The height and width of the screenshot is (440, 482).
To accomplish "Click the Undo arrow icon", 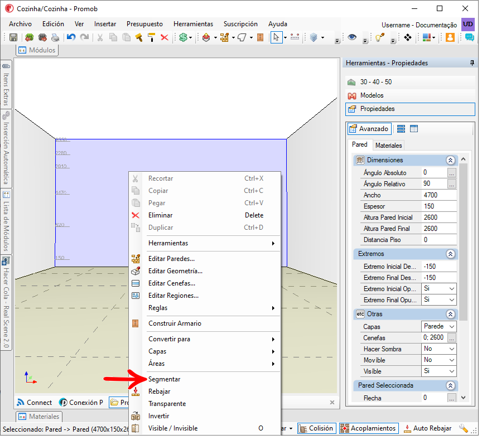I will pyautogui.click(x=71, y=37).
